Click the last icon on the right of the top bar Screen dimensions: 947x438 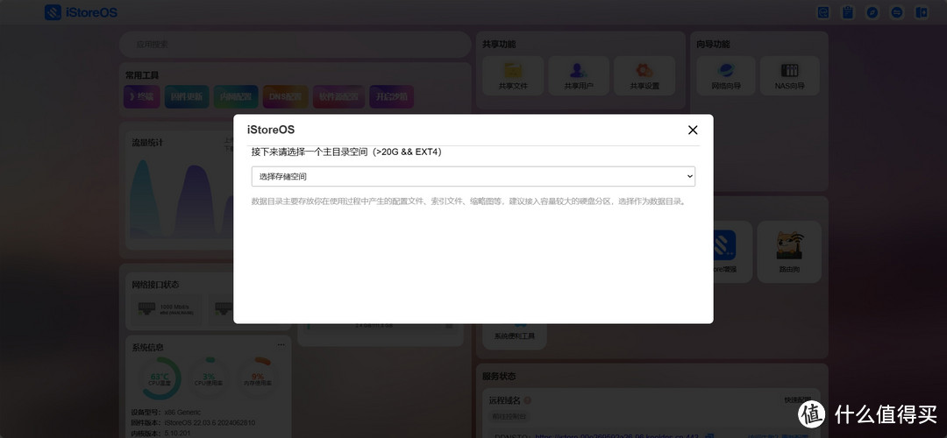921,12
